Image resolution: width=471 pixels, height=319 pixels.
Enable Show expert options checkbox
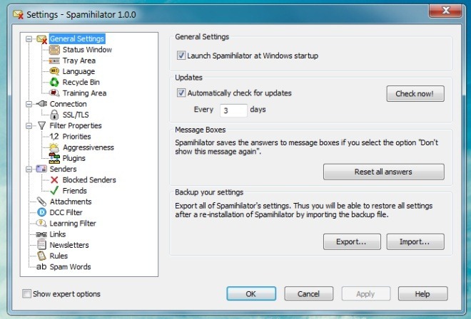point(26,293)
